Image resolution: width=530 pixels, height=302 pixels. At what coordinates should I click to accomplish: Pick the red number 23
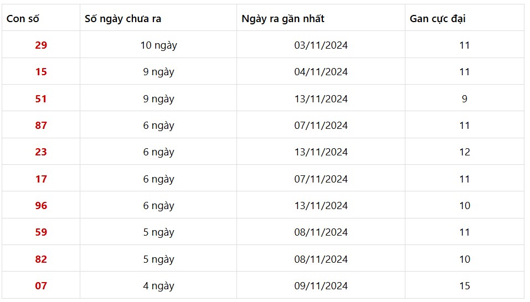[x=41, y=152]
